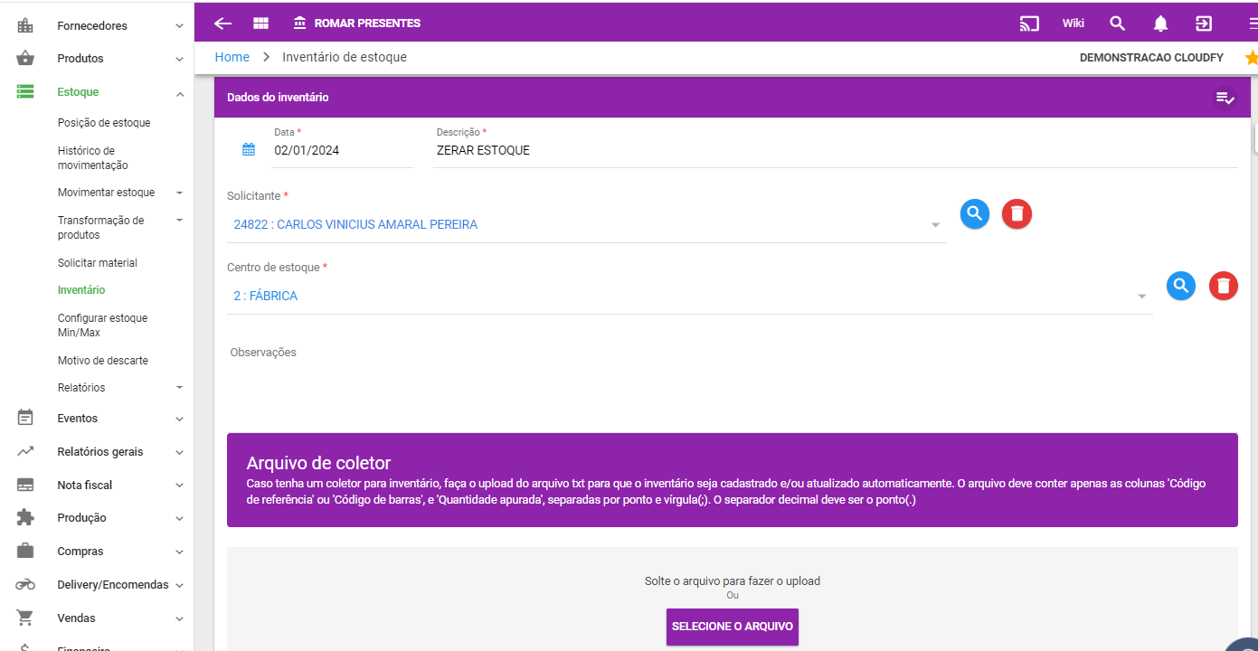Open the Wiki link in top bar

coord(1073,24)
